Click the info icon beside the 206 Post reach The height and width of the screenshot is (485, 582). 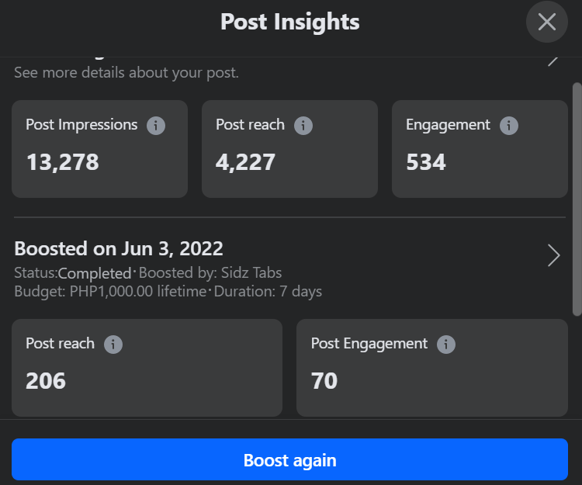pos(113,344)
